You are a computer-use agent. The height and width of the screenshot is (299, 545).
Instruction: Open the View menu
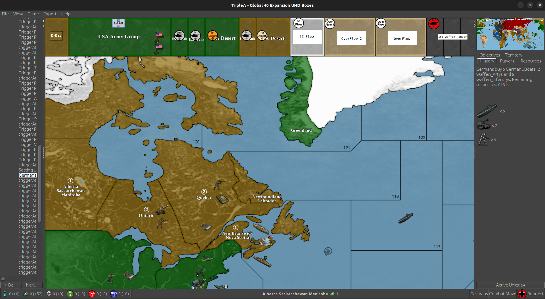click(x=18, y=14)
